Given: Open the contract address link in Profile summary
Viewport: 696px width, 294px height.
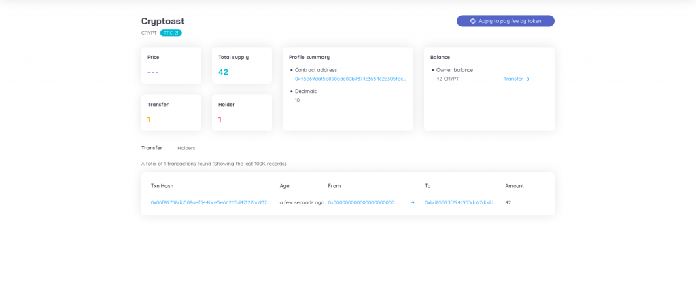Looking at the screenshot, I should tap(350, 79).
